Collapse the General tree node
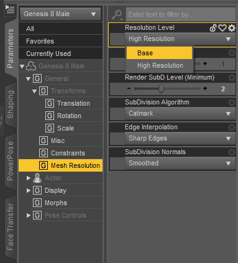The image size is (238, 263). click(29, 79)
